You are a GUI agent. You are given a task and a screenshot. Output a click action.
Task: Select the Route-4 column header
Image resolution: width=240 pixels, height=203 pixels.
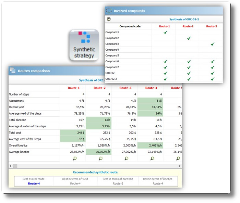click(151, 88)
